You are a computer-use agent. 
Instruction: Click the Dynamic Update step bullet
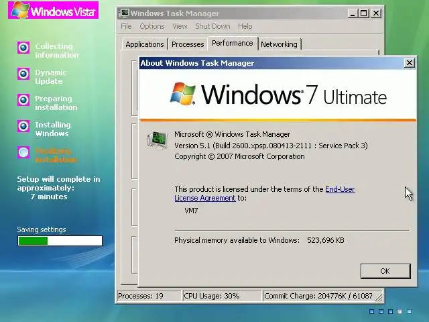(x=23, y=74)
